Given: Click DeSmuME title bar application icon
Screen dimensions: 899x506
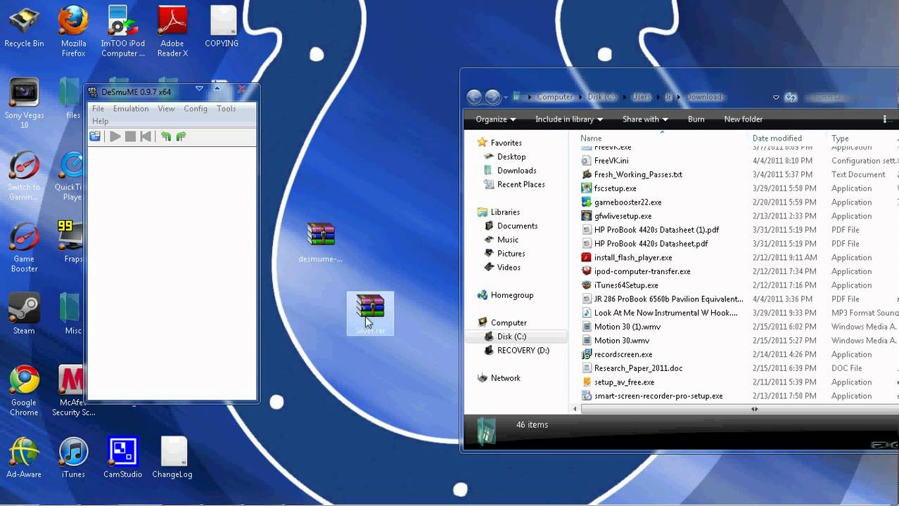Looking at the screenshot, I should (92, 92).
